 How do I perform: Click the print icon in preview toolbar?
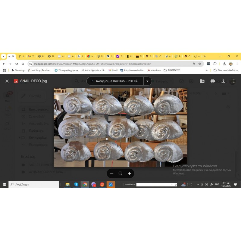(213, 81)
